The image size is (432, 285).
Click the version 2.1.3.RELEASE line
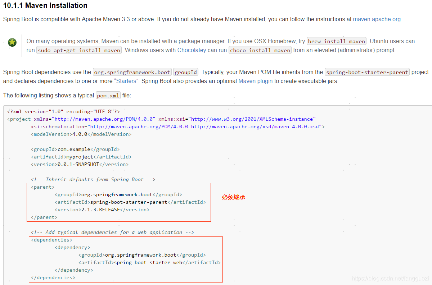click(x=102, y=210)
